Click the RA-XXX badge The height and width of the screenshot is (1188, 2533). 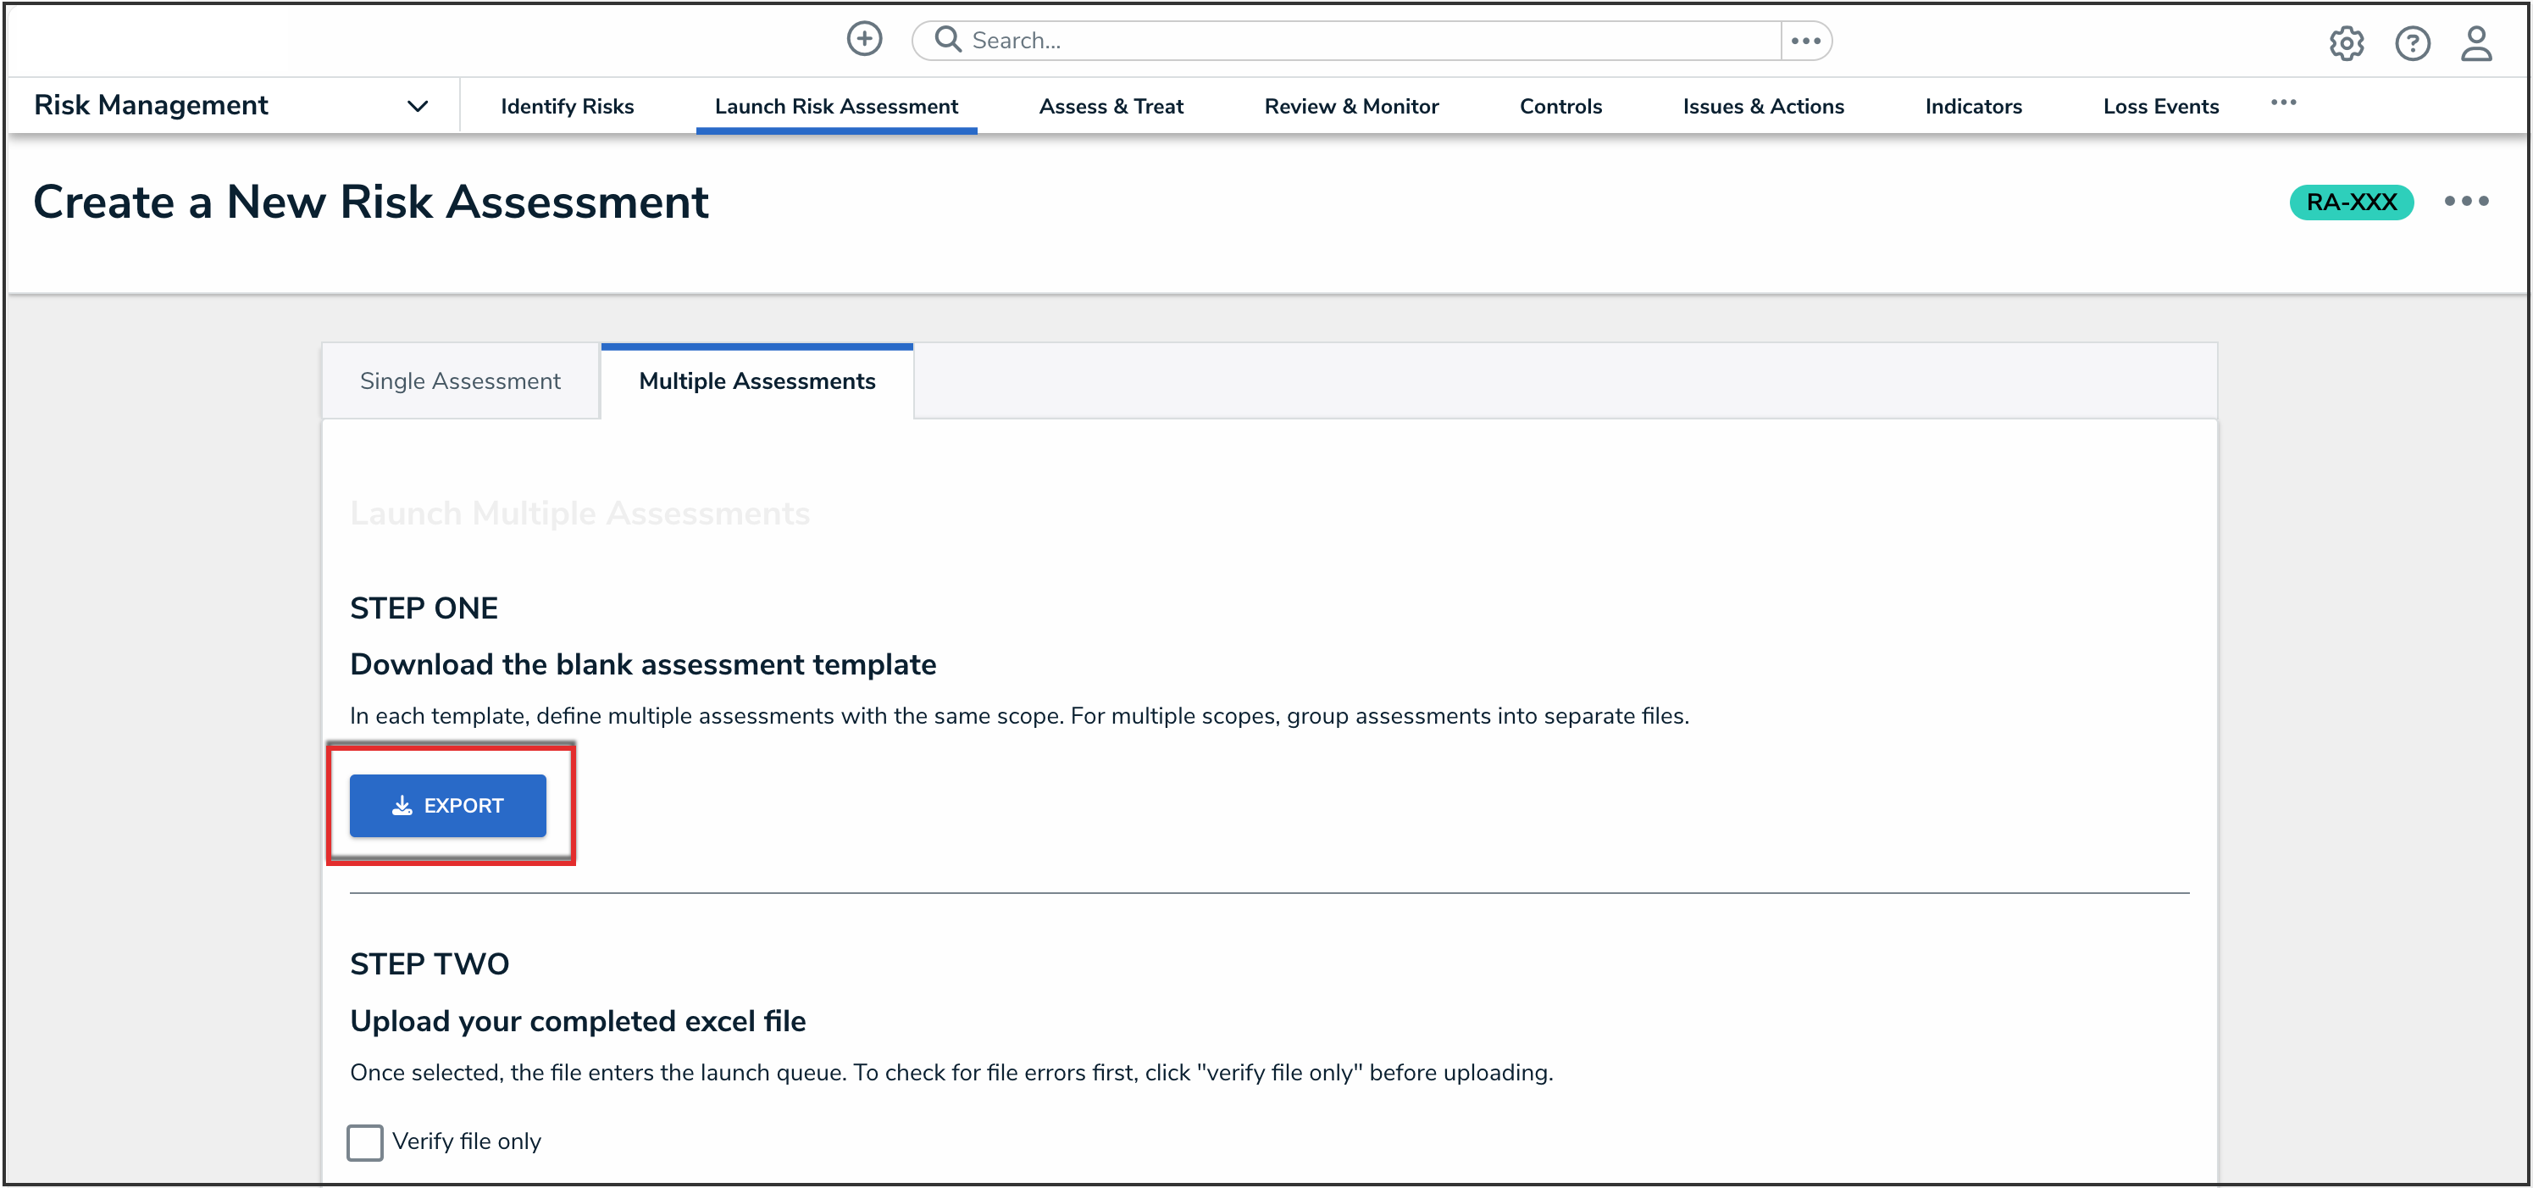click(x=2351, y=202)
